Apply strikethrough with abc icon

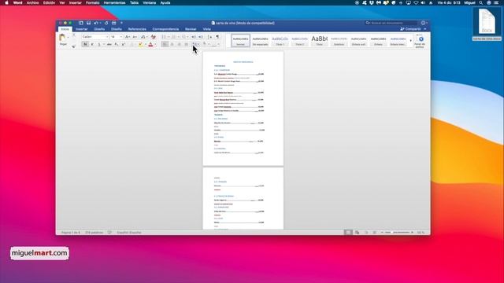pyautogui.click(x=109, y=44)
